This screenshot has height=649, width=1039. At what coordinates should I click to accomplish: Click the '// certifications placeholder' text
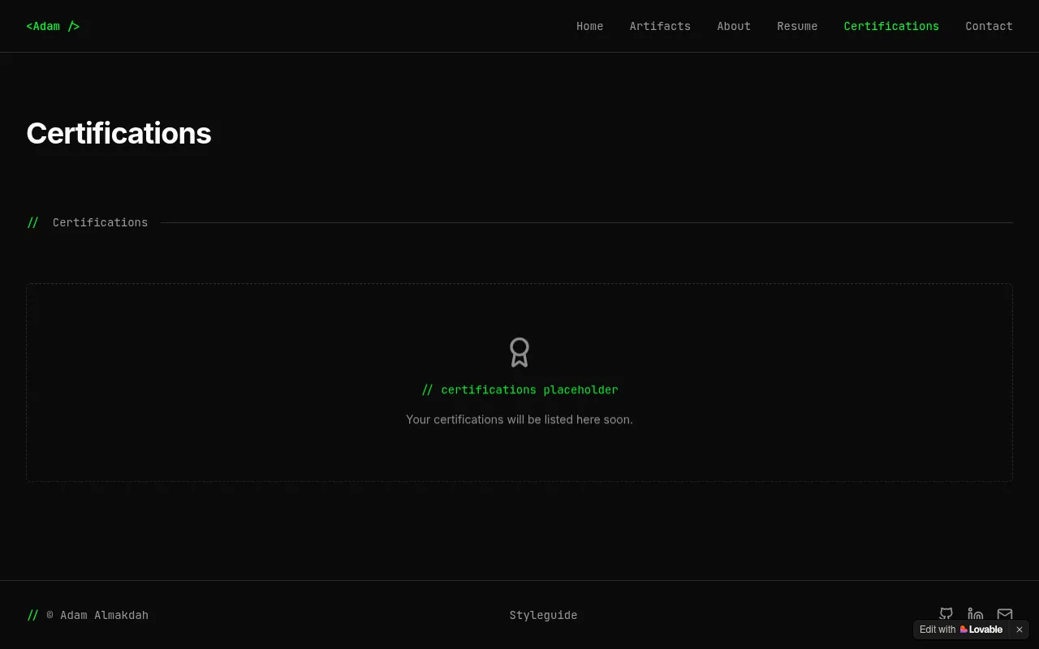pyautogui.click(x=519, y=389)
